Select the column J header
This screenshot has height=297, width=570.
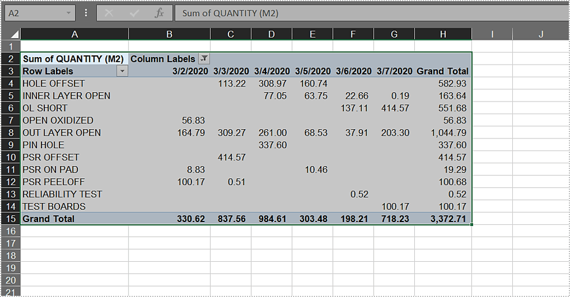[x=541, y=35]
